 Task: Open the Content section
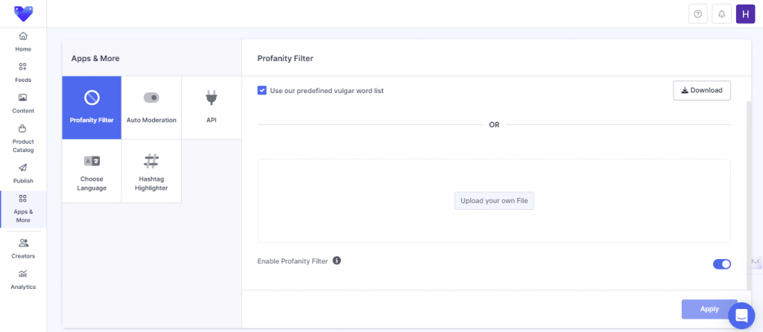pyautogui.click(x=23, y=103)
